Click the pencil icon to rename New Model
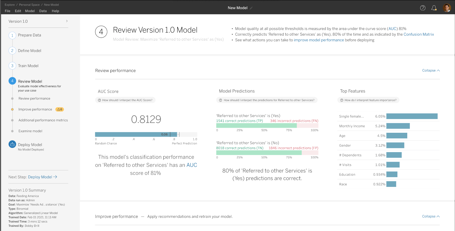455x231 pixels. tap(251, 8)
